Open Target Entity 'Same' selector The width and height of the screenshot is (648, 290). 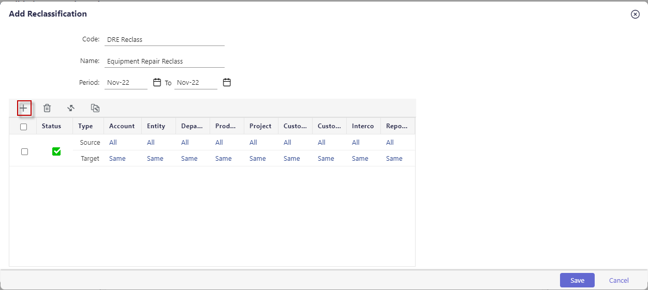[155, 159]
